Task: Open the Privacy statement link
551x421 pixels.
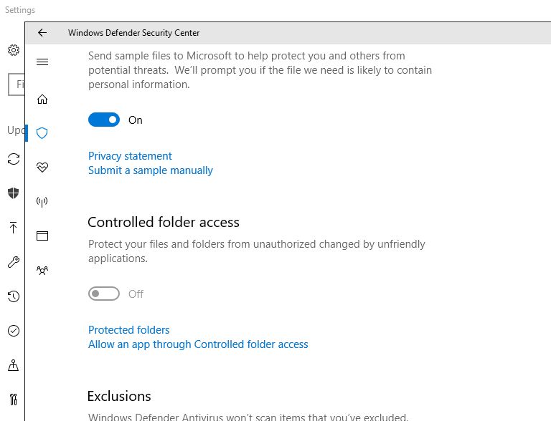Action: pyautogui.click(x=130, y=156)
